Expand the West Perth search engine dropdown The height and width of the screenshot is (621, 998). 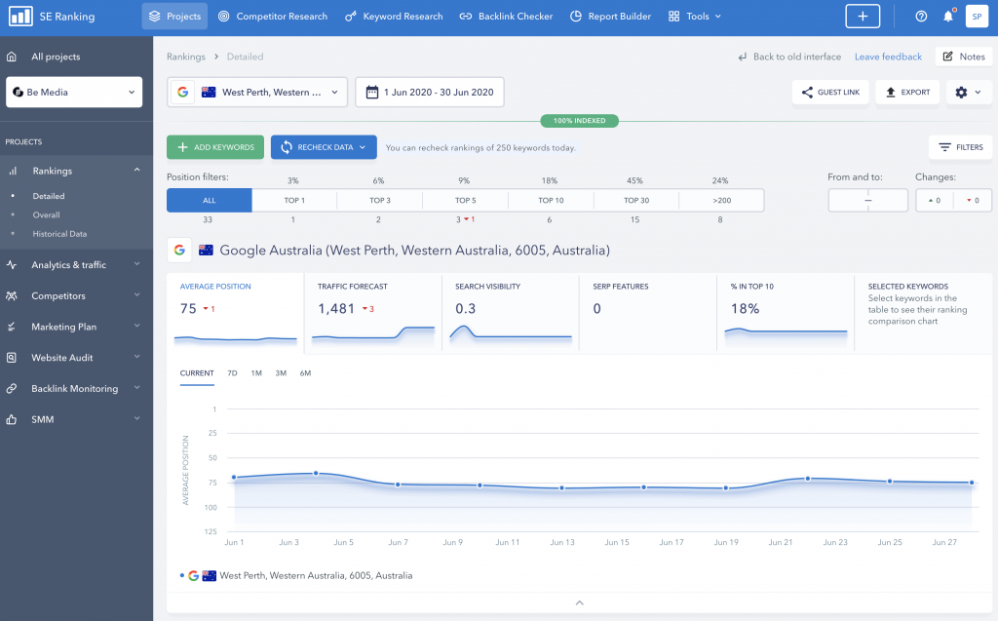point(257,93)
